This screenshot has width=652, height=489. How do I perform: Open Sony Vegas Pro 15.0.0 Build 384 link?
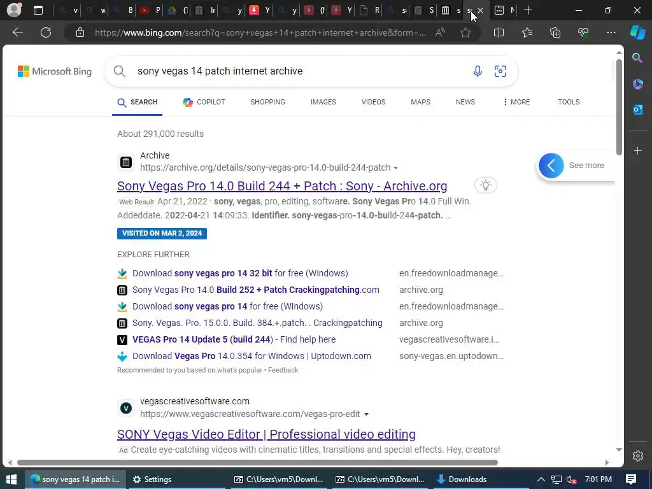[257, 323]
